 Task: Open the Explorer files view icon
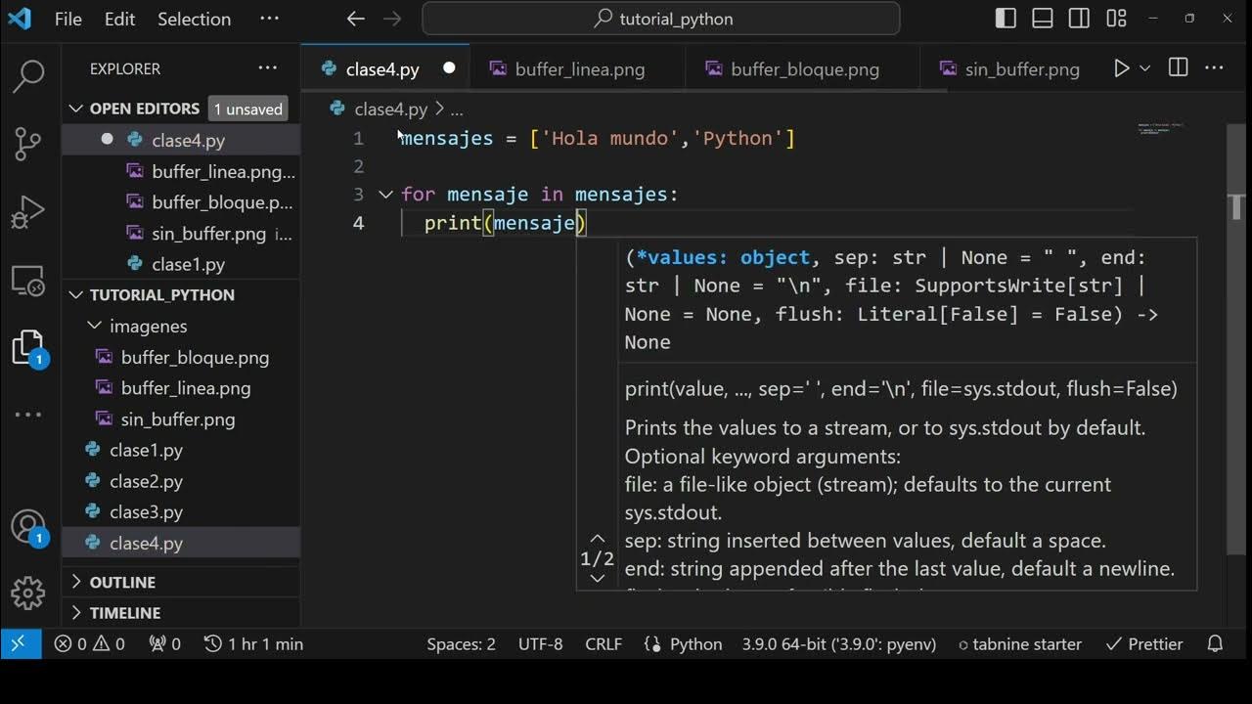pos(30,348)
